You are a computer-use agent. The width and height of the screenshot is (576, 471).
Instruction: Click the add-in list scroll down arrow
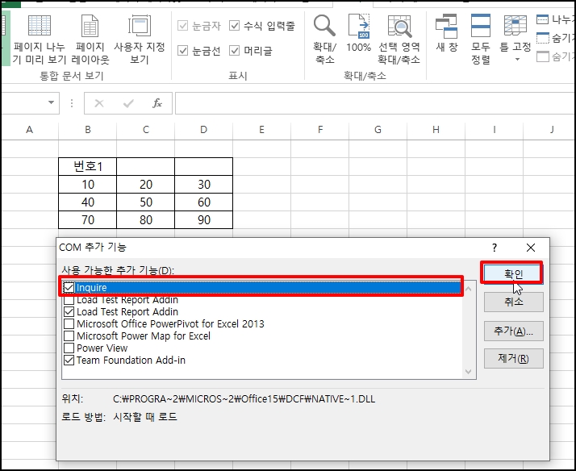(x=469, y=372)
